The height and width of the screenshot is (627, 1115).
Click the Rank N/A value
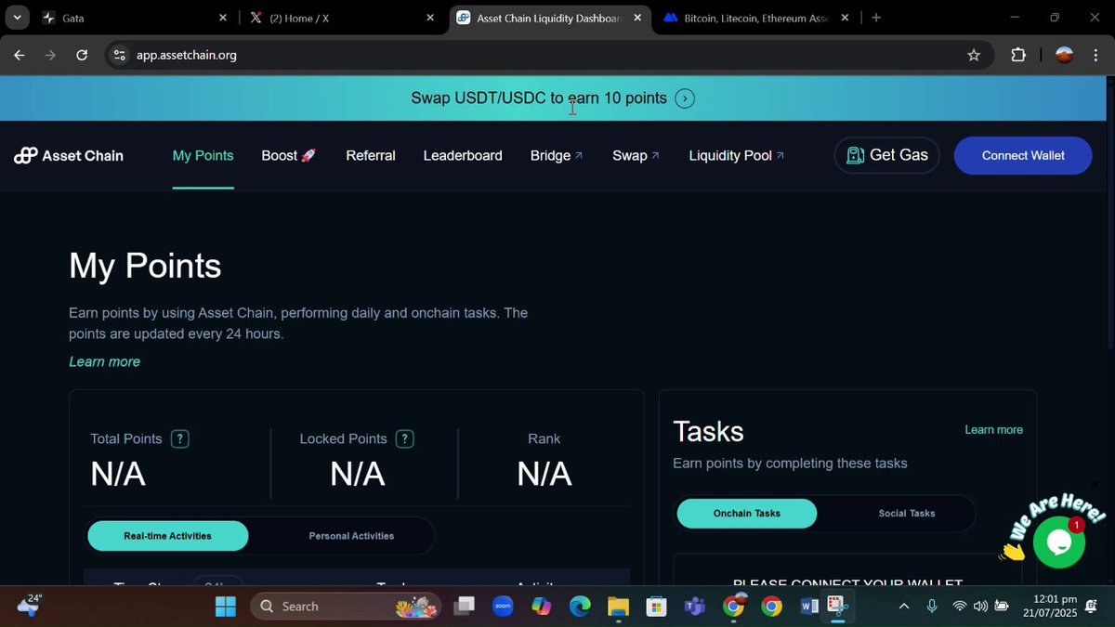[544, 475]
